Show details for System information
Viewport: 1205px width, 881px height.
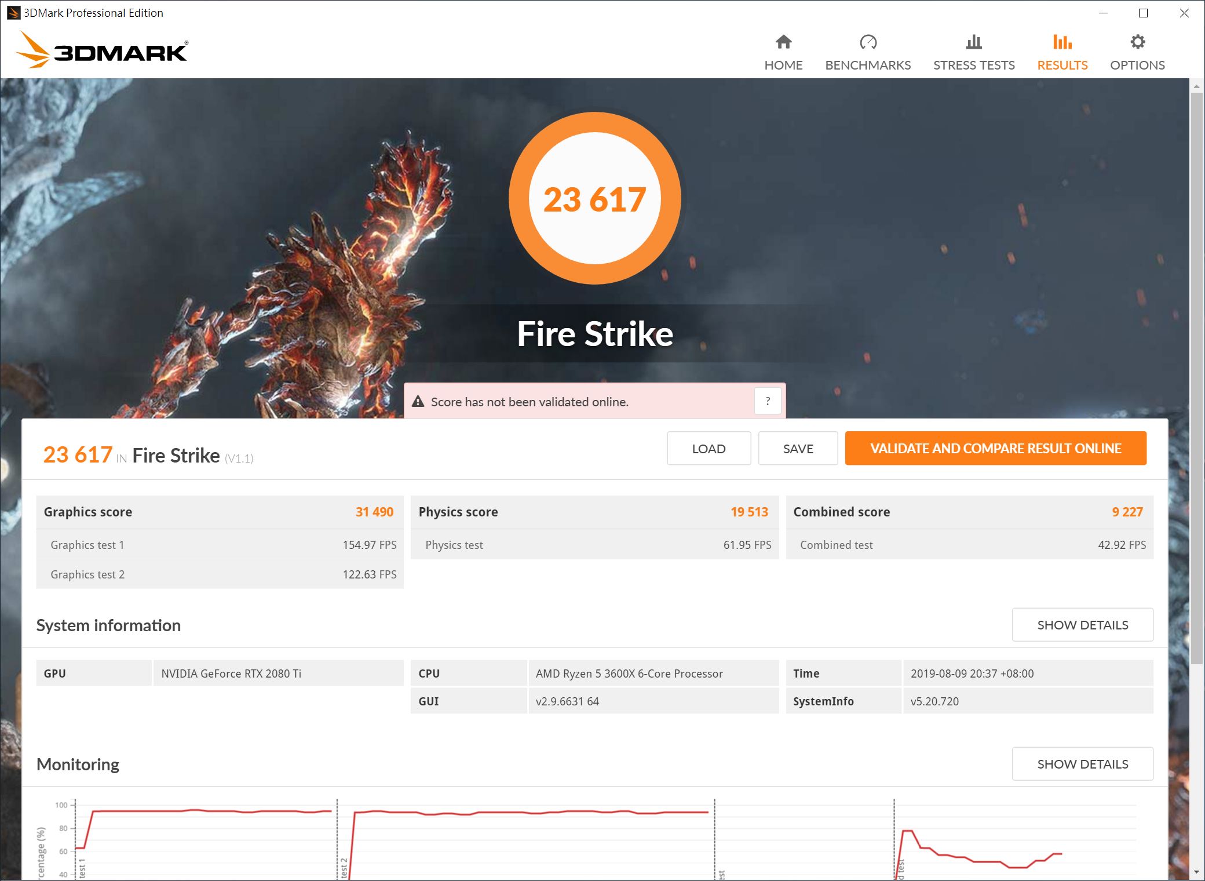click(1082, 624)
